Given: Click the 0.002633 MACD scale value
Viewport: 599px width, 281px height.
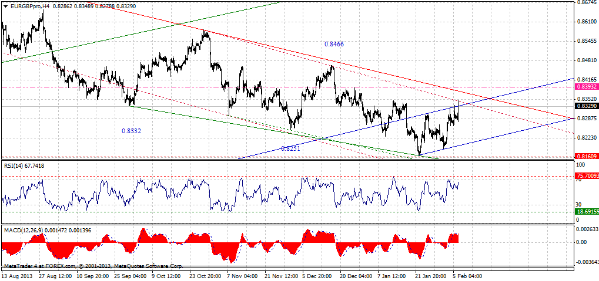Looking at the screenshot, I should (x=587, y=229).
